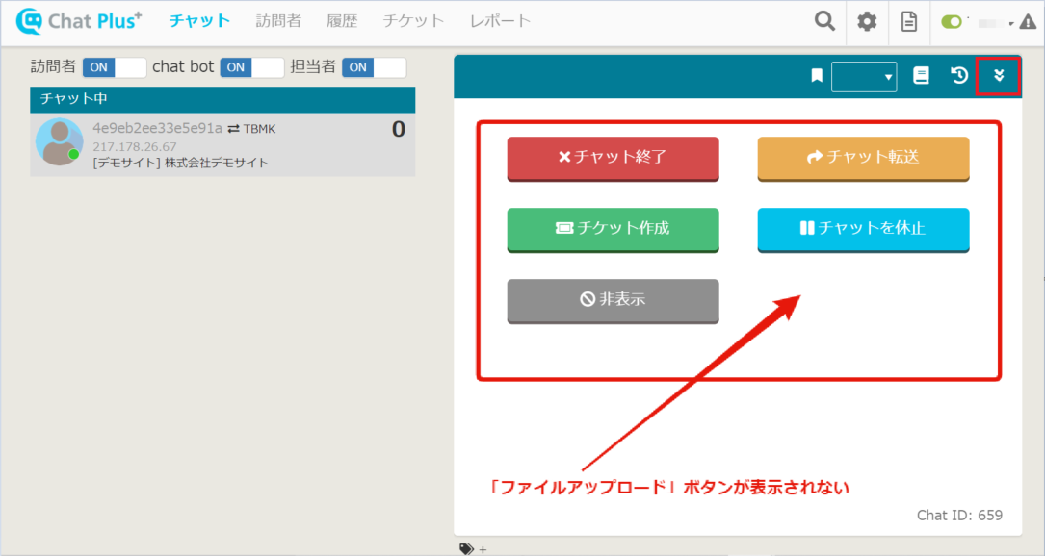
Task: Click the warning triangle icon
Action: tap(1028, 22)
